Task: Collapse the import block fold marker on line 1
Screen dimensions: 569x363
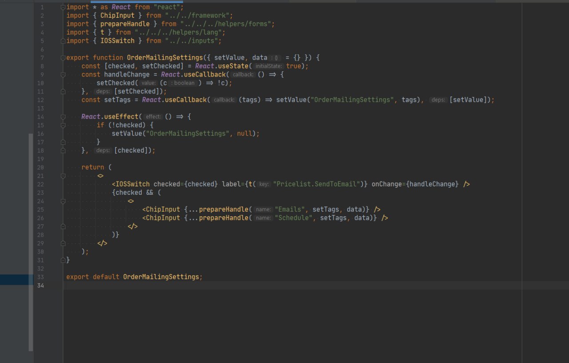Action: pyautogui.click(x=63, y=7)
